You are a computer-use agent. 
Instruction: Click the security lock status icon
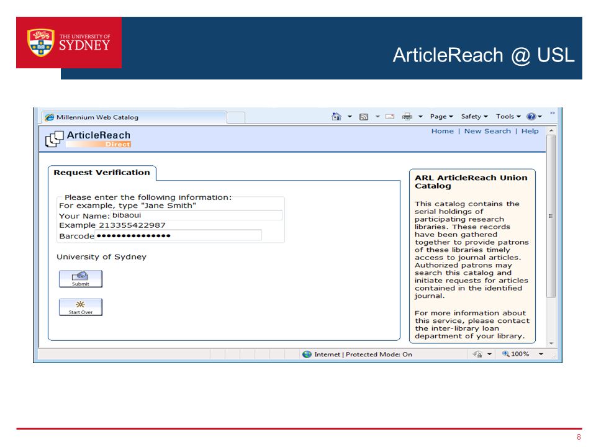point(477,354)
